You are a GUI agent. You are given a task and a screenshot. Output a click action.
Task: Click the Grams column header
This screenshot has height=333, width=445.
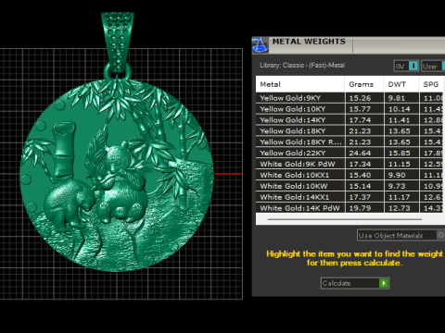click(364, 84)
